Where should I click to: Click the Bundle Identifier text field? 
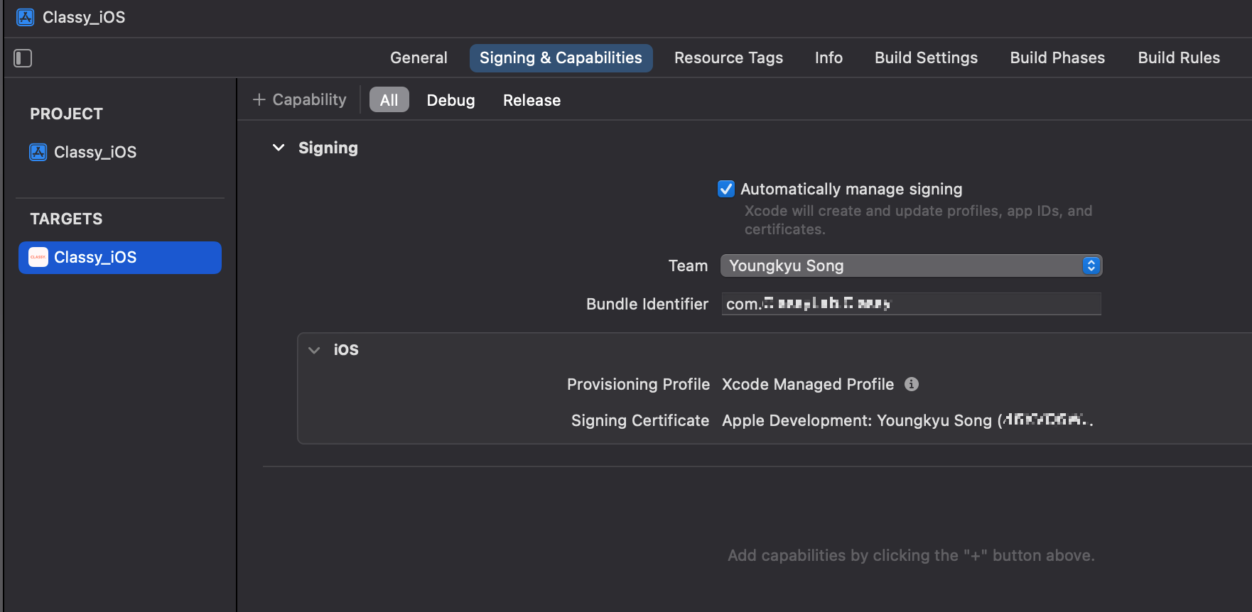(911, 304)
